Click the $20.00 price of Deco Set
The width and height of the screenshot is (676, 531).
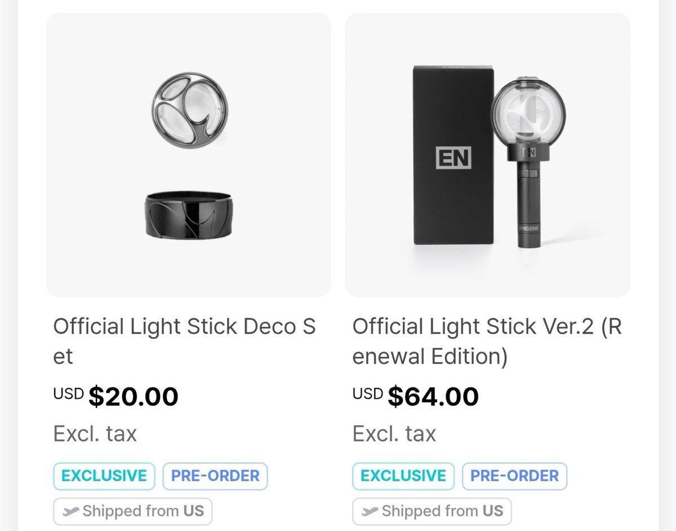[134, 397]
